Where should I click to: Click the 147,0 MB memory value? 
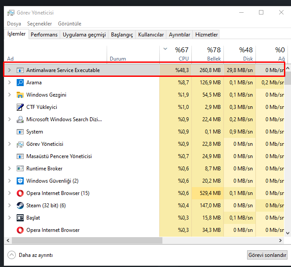pyautogui.click(x=210, y=206)
